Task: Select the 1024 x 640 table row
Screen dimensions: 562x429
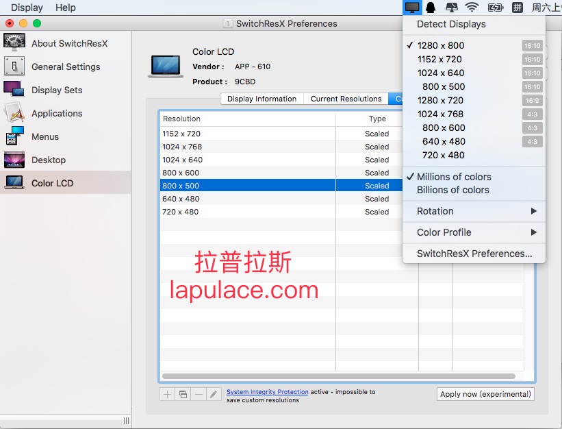Action: pos(281,160)
